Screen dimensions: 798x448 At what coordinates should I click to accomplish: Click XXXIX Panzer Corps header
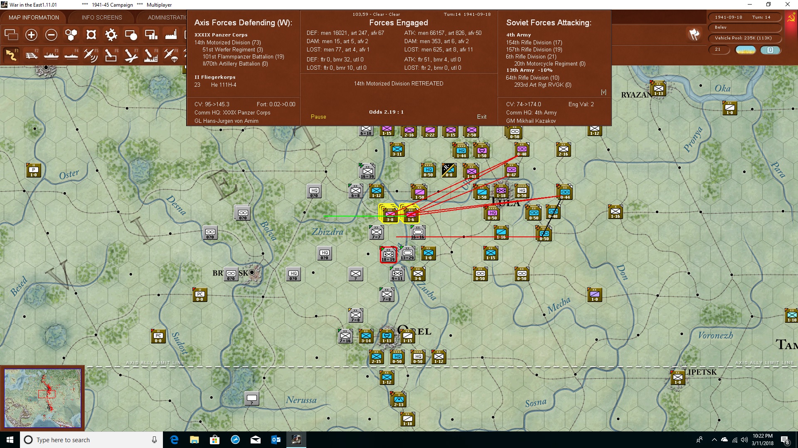pyautogui.click(x=221, y=35)
